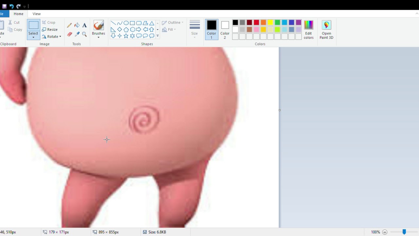
Task: Activate the rectangular Select tool
Action: [33, 26]
